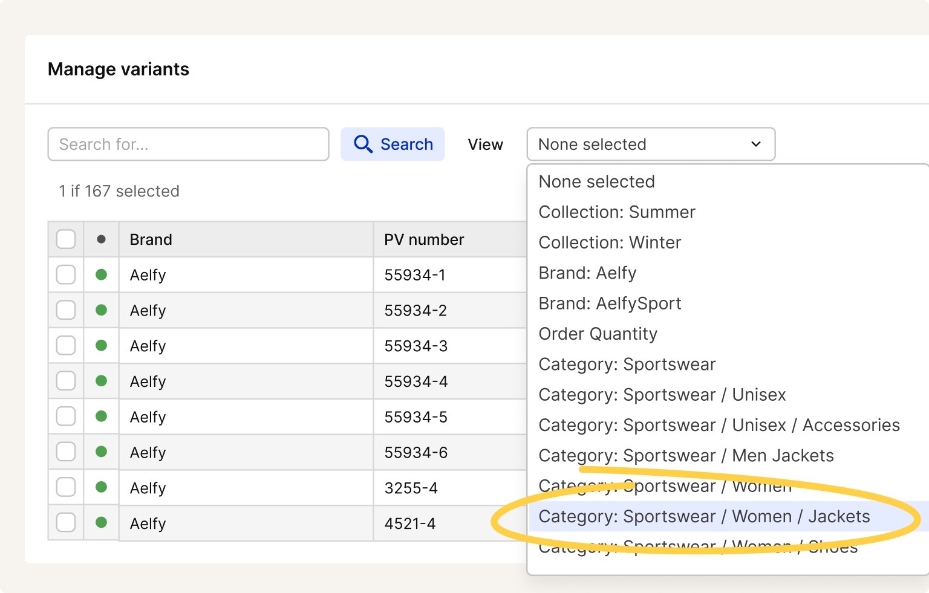The width and height of the screenshot is (929, 593).
Task: Sort by the Brand column header
Action: pyautogui.click(x=151, y=239)
